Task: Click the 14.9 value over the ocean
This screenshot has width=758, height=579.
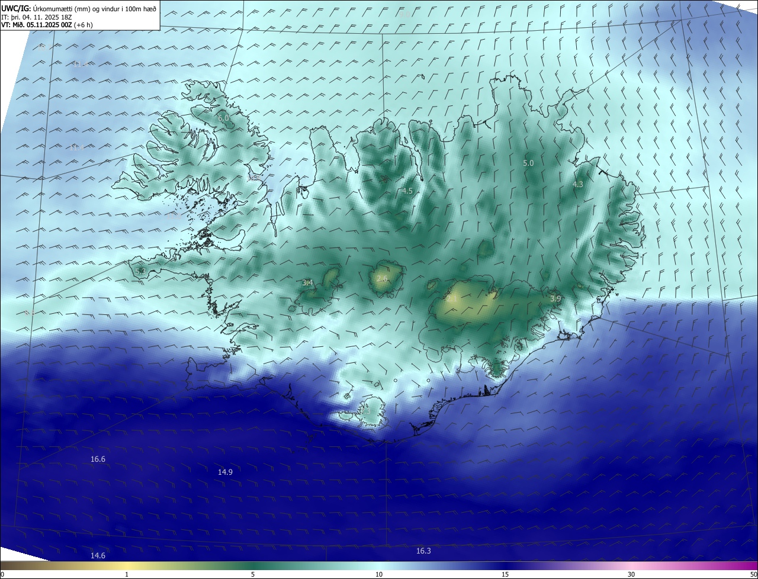Action: pyautogui.click(x=225, y=472)
